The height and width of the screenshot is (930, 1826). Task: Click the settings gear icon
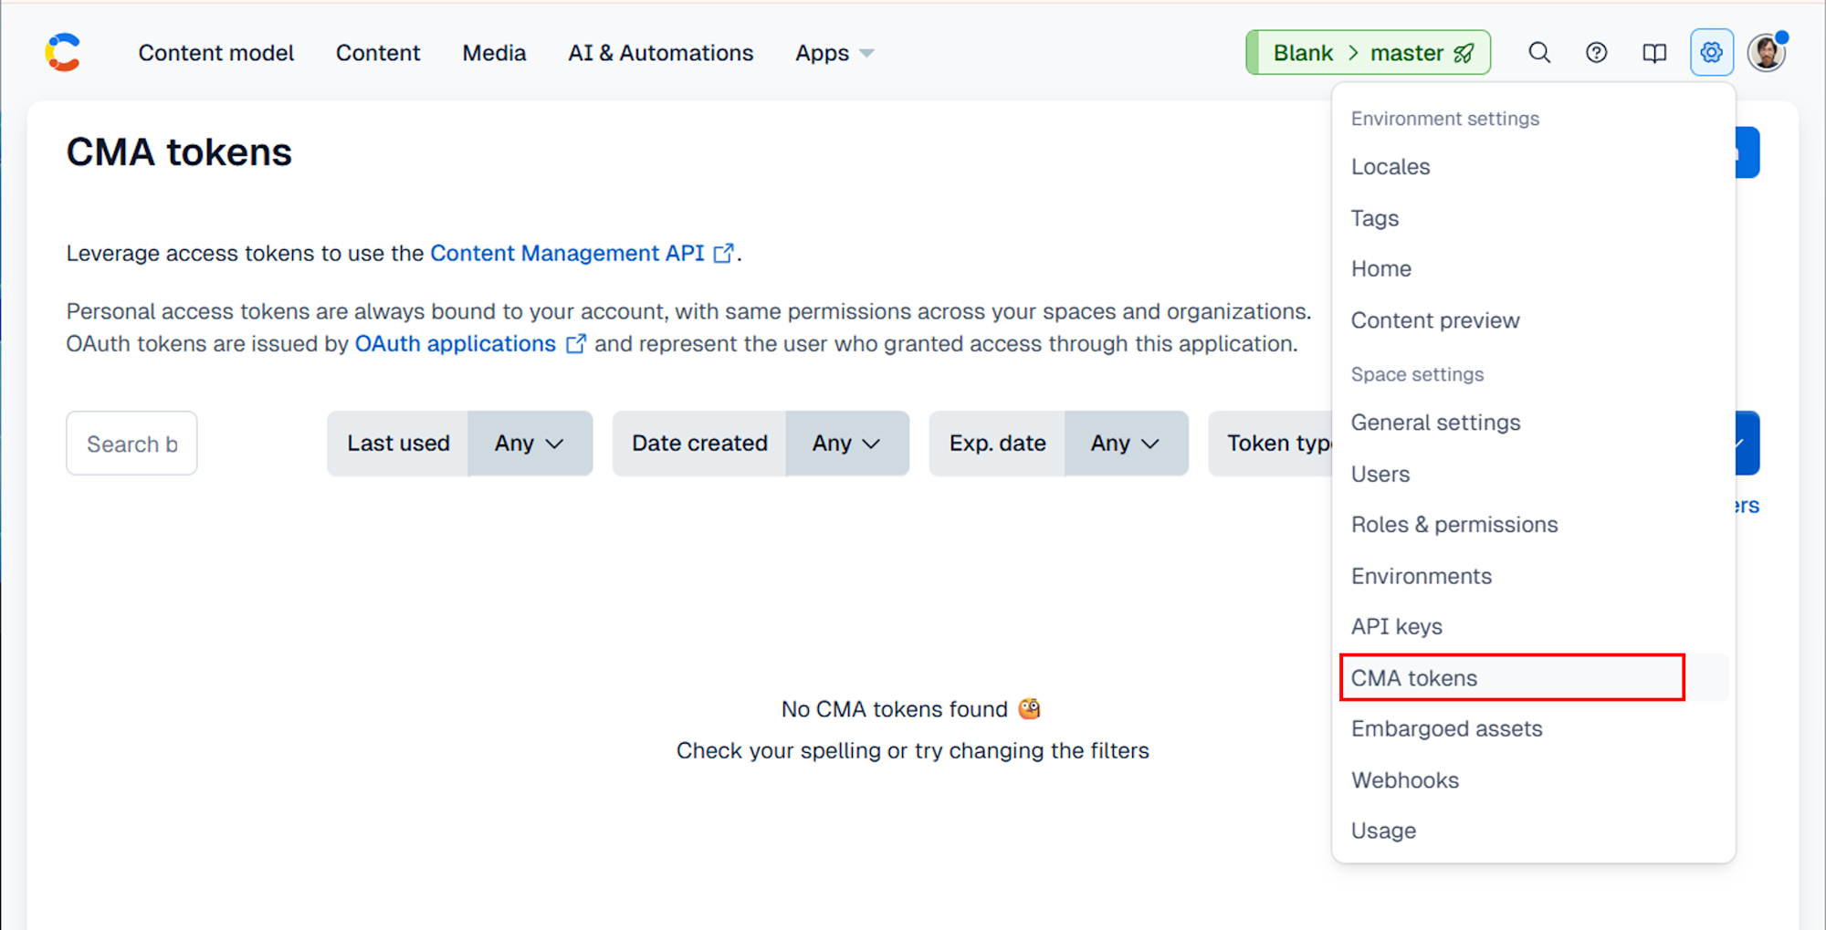coord(1711,53)
